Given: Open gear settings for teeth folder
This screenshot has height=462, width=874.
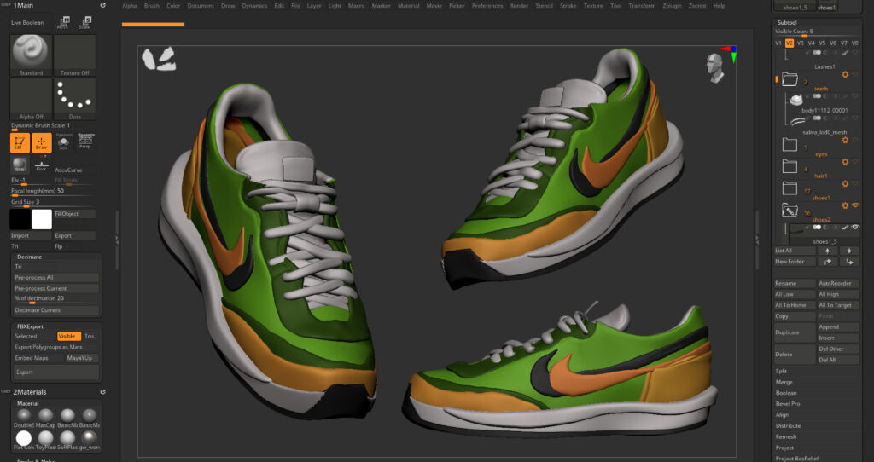Looking at the screenshot, I should pos(845,75).
